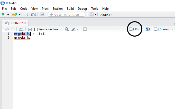The height and width of the screenshot is (109, 175).
Task: Open the Session menu
Action: tap(58, 9)
